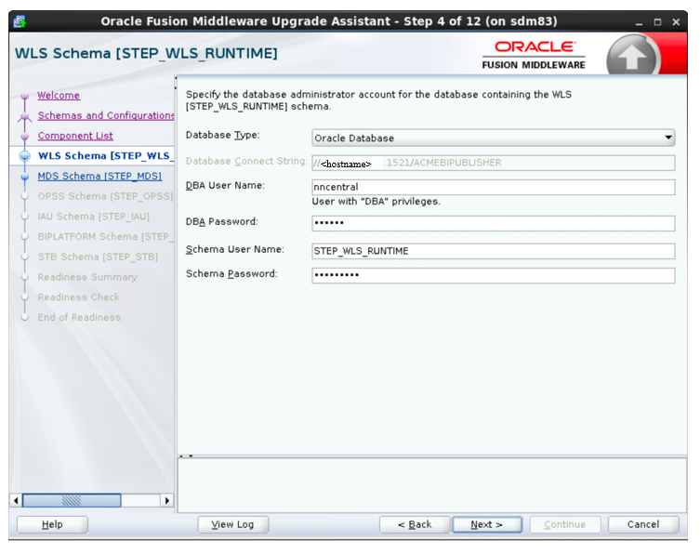The width and height of the screenshot is (700, 554).
Task: Click the Schemas and Configurations bullet icon
Action: click(25, 116)
